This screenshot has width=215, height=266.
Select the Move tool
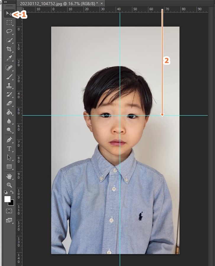tap(9, 14)
